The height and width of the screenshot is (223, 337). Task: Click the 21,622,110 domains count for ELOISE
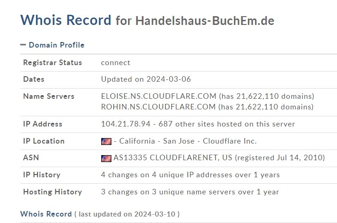[267, 96]
